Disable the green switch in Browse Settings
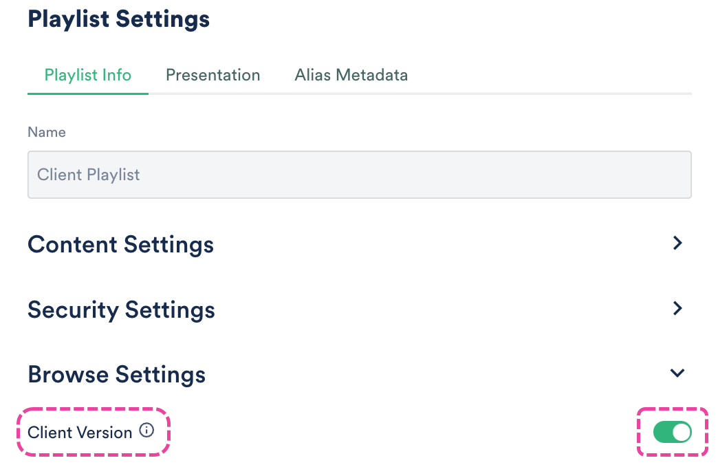 672,432
